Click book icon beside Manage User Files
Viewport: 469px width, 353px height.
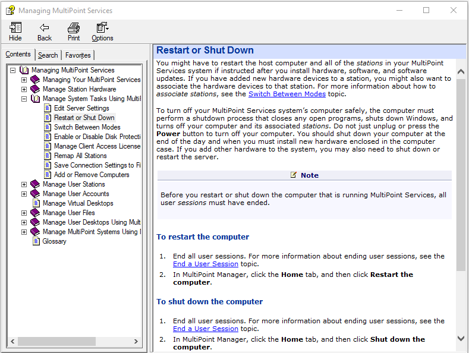click(35, 213)
